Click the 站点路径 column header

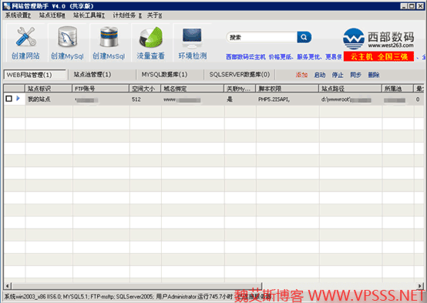[350, 89]
